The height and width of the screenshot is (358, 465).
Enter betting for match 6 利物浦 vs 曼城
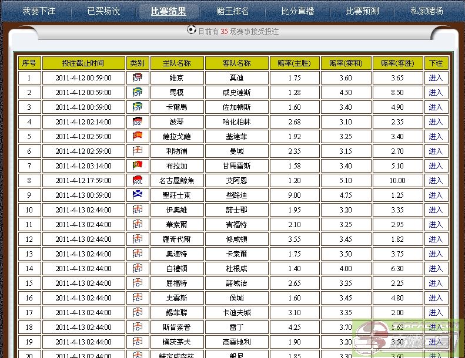(436, 151)
